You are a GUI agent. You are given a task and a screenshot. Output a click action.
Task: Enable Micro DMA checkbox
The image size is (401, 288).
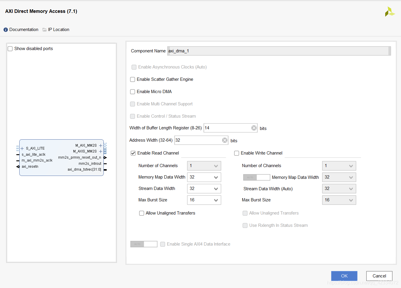(x=133, y=92)
